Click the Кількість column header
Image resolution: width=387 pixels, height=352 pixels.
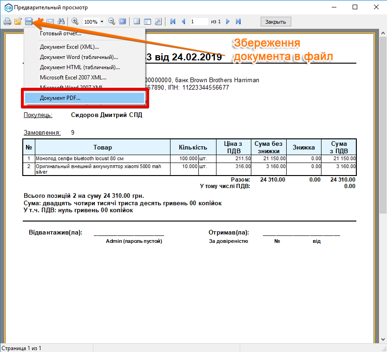point(193,147)
